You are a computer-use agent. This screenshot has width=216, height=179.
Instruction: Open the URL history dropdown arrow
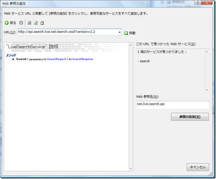120,32
